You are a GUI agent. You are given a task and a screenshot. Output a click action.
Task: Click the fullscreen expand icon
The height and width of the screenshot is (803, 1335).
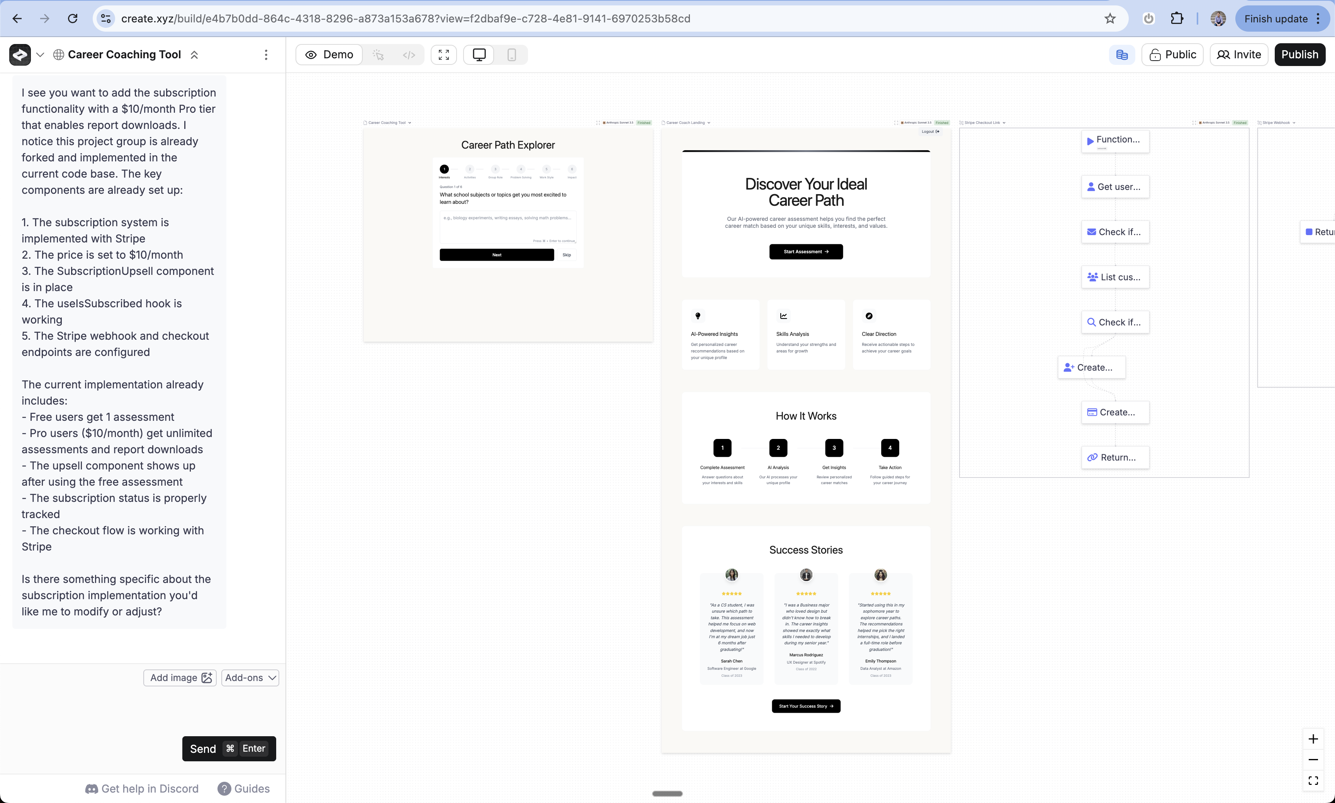point(443,55)
